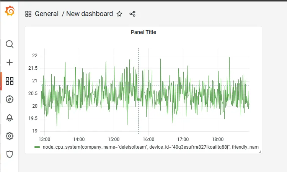The width and height of the screenshot is (287, 172).
Task: Click the 19.5 y-axis label
Action: [33, 118]
